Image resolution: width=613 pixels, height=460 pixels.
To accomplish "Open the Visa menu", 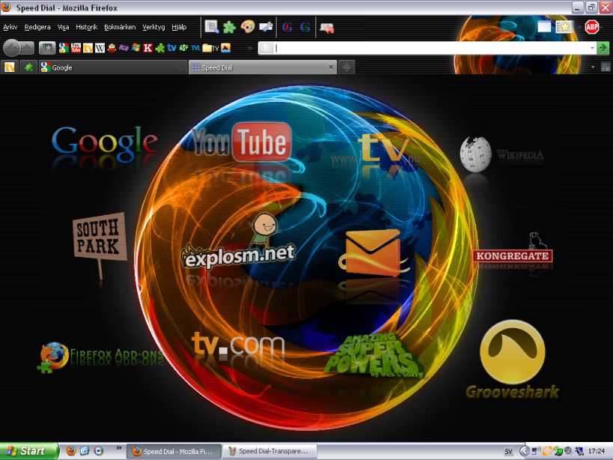I will click(64, 27).
